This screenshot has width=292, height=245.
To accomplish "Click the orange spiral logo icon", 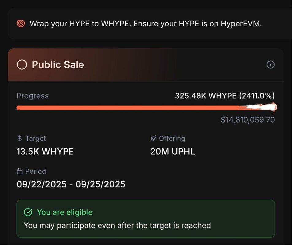I will tap(21, 24).
